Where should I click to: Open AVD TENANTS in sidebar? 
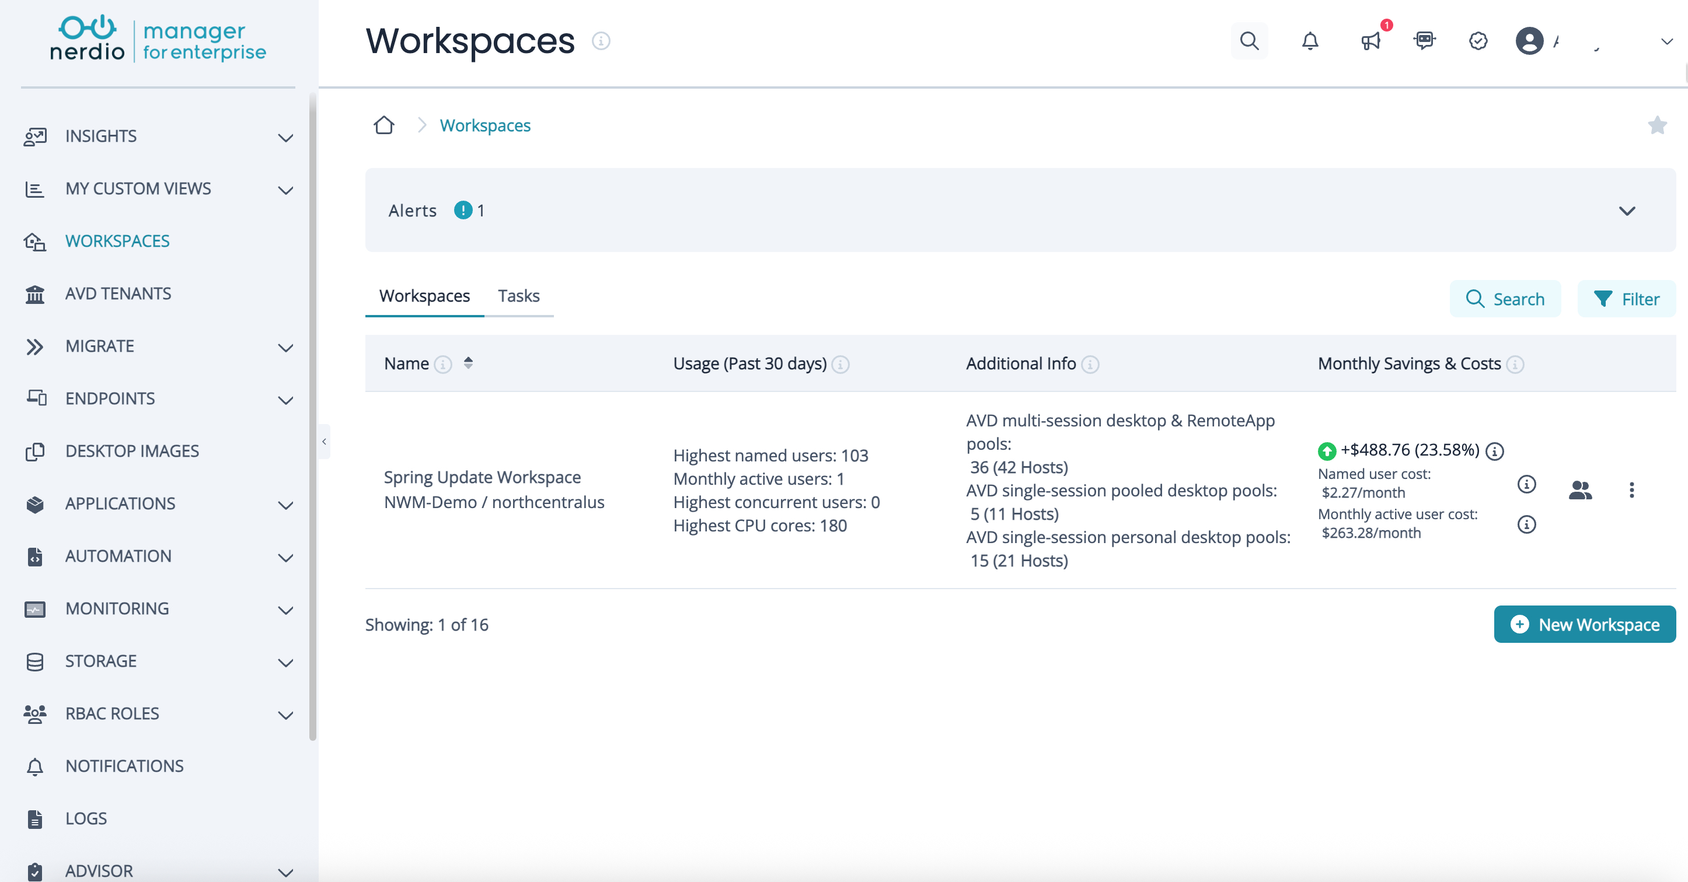118,293
